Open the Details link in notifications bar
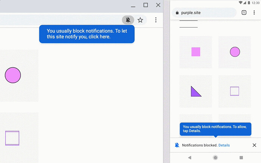This screenshot has height=163, width=261. click(x=224, y=145)
